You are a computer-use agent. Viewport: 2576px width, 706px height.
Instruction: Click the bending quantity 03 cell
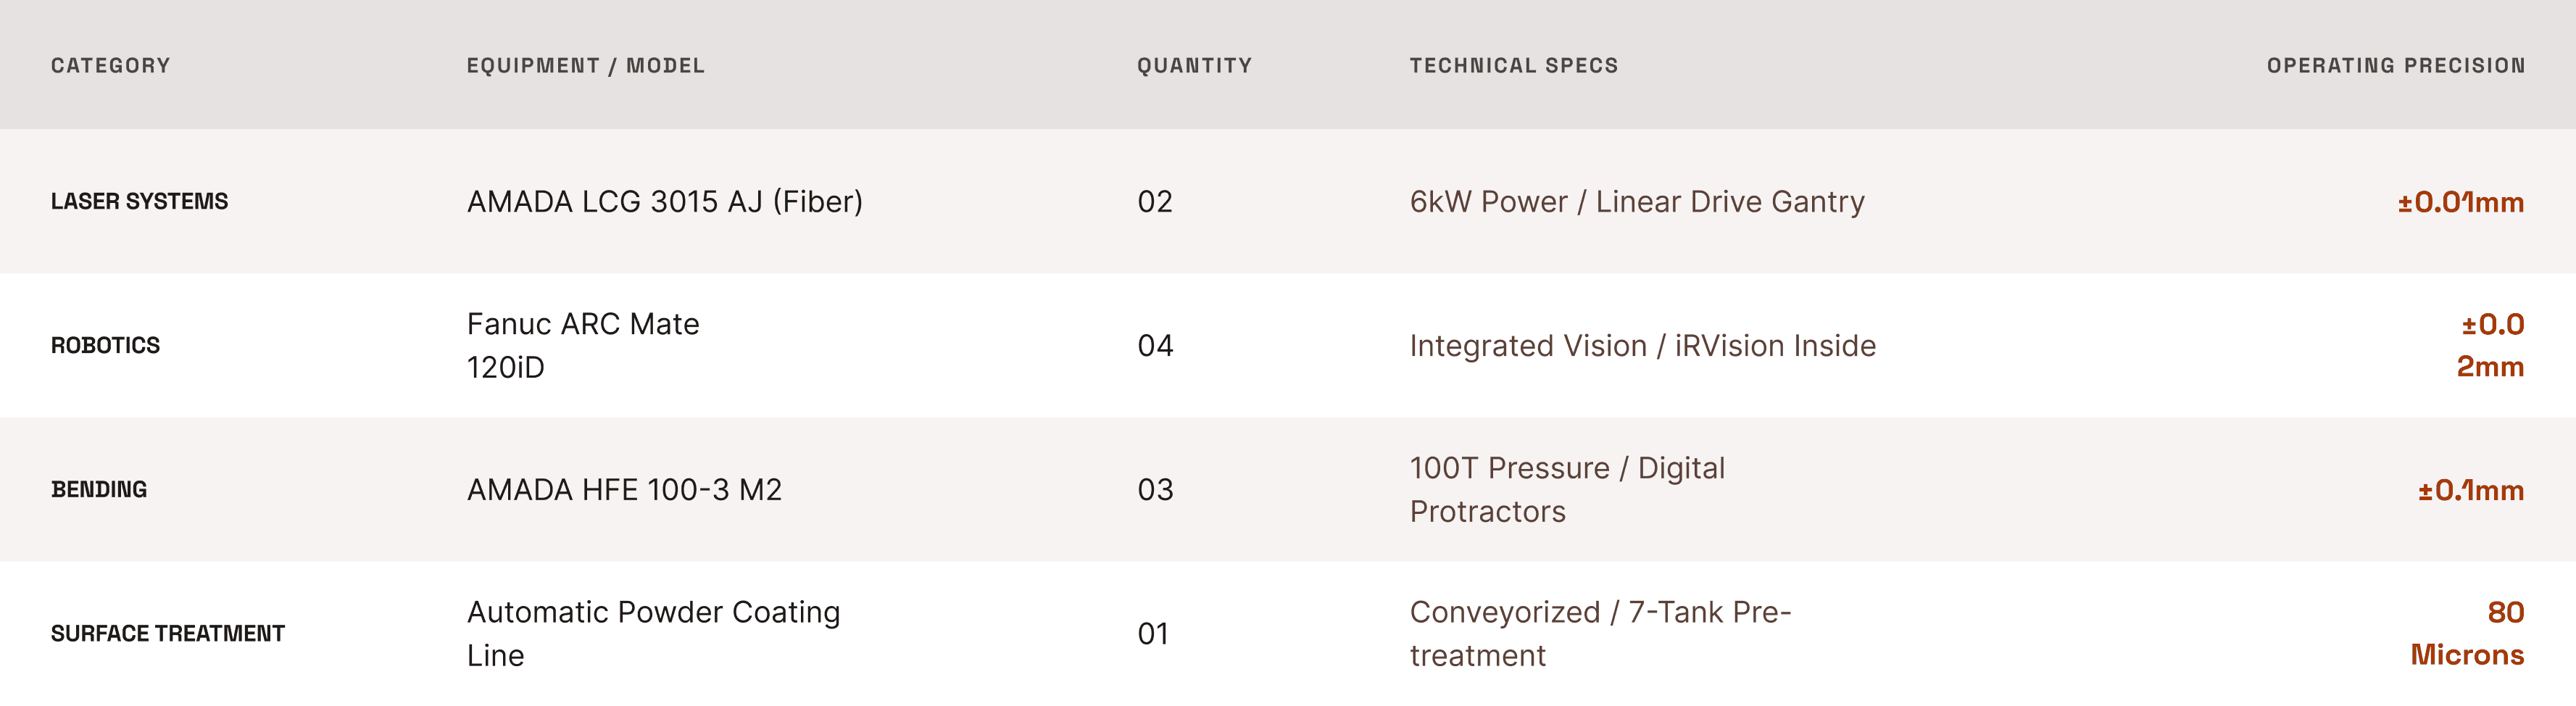(x=1155, y=489)
